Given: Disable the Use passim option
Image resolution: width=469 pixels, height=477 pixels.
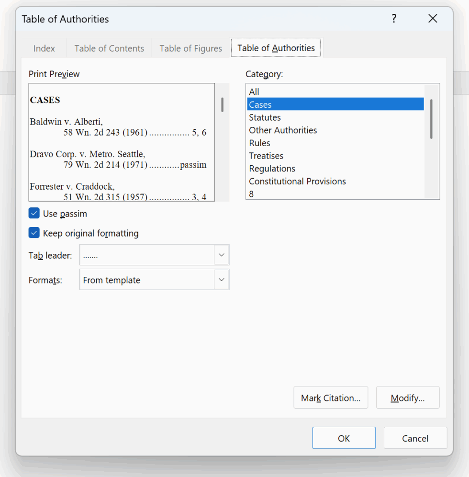Looking at the screenshot, I should [33, 214].
